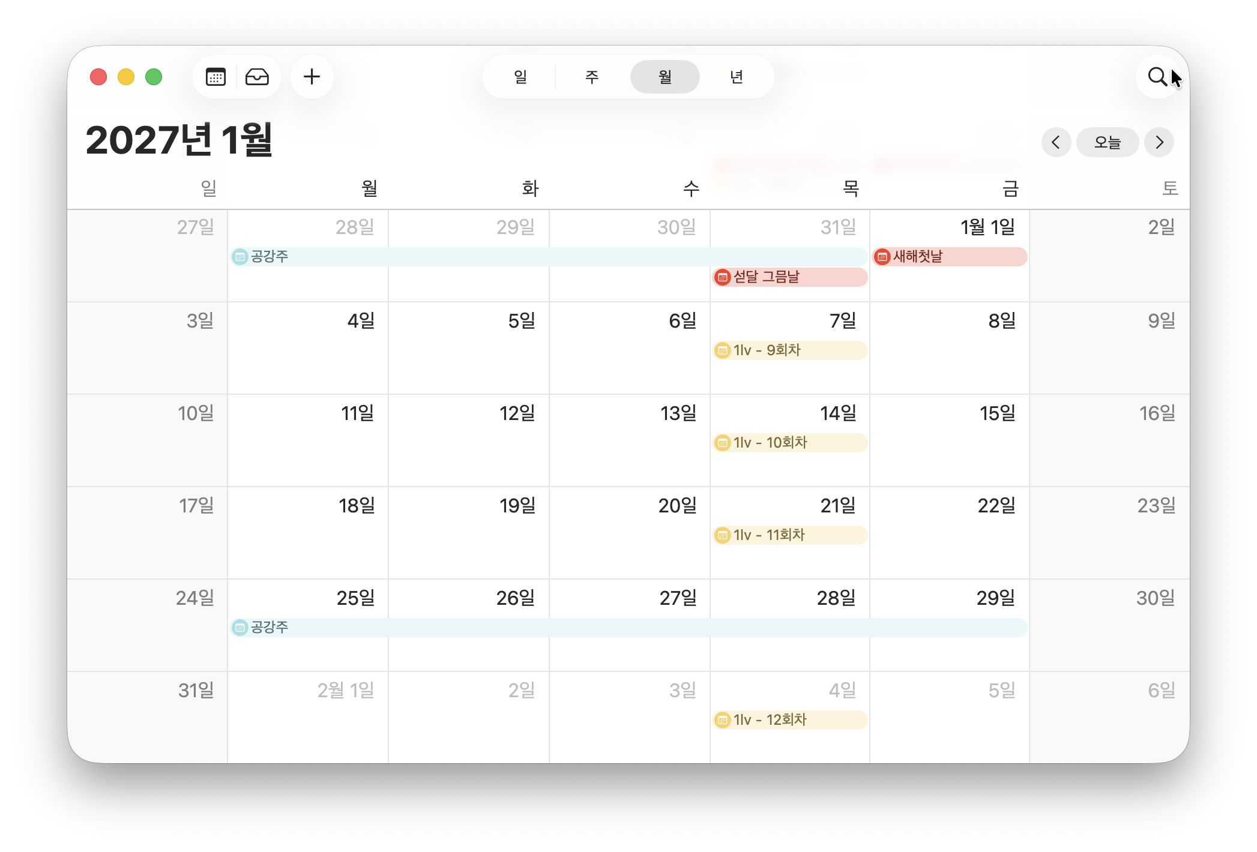Select the 13일 Wednesday date cell

click(x=629, y=441)
